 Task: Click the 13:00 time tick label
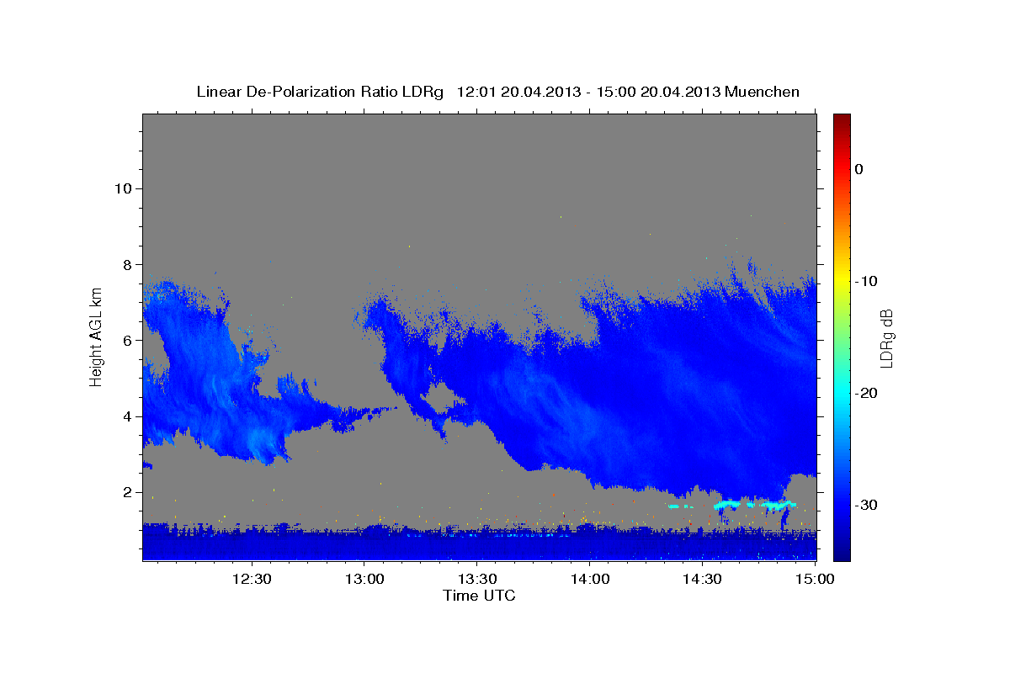pos(364,579)
